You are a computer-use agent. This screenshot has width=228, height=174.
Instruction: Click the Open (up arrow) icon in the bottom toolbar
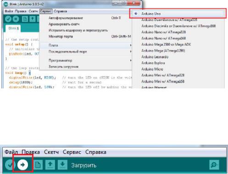click(x=50, y=165)
